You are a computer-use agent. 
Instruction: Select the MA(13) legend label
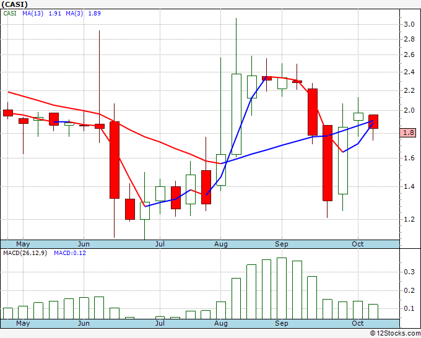[x=33, y=13]
